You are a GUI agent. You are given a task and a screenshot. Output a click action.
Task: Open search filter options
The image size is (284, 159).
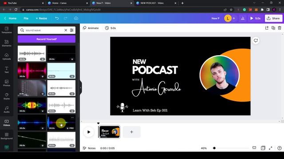[72, 30]
